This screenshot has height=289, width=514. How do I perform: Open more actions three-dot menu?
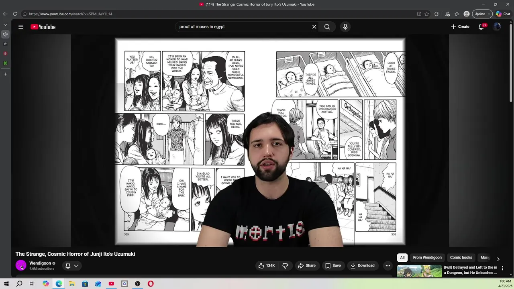pyautogui.click(x=388, y=265)
